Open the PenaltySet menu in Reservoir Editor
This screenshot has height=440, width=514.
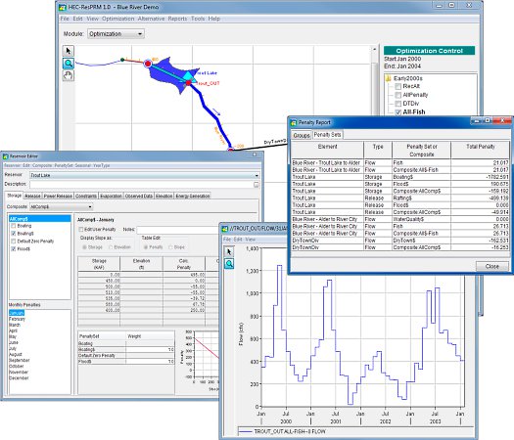click(64, 165)
